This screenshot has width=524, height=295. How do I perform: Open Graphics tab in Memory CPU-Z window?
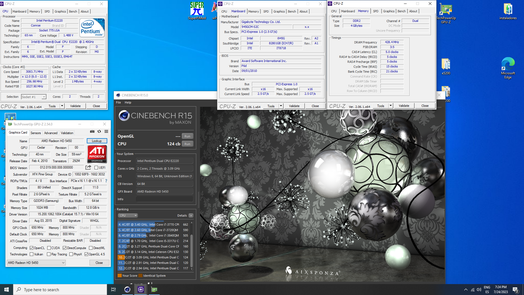click(389, 11)
